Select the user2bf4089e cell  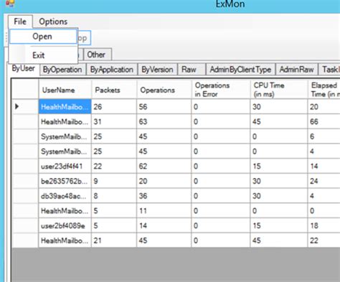point(65,225)
